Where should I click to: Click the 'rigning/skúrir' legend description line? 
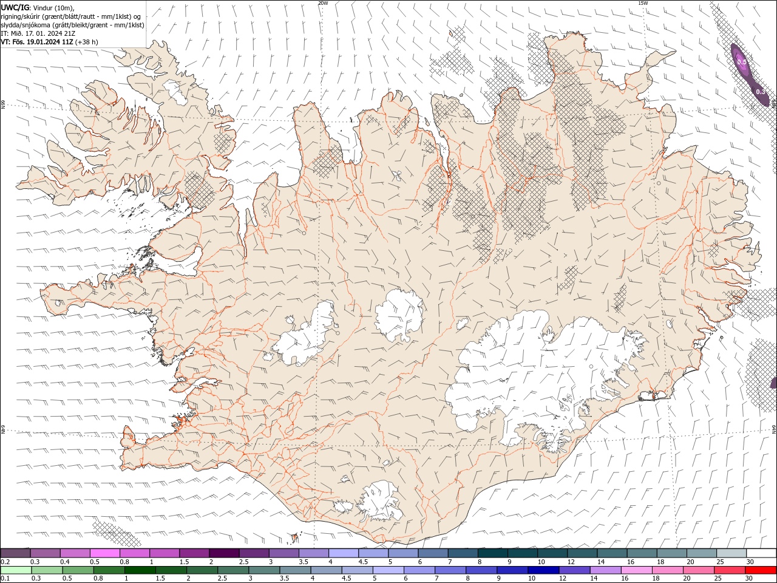coord(71,16)
